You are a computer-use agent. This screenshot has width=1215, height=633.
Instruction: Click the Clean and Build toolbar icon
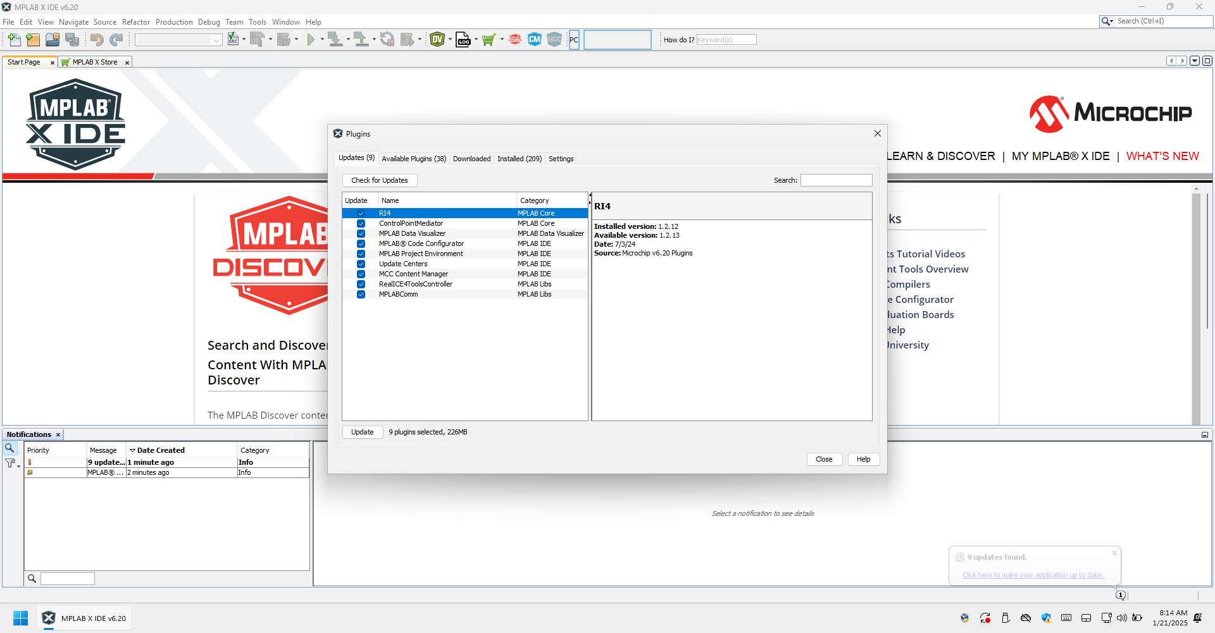283,40
